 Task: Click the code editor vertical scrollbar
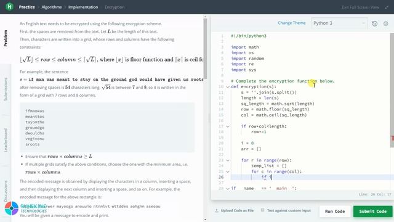pos(392,91)
